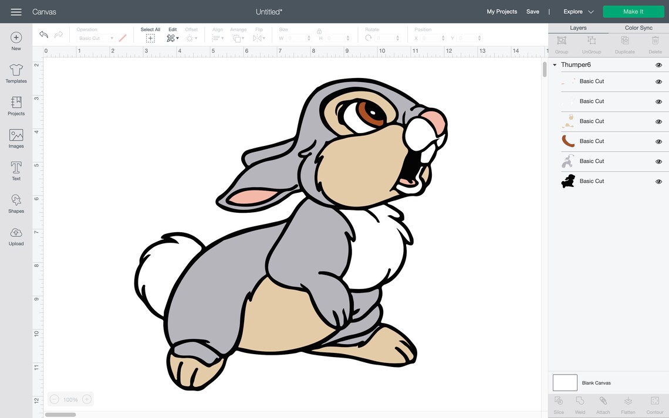Image resolution: width=669 pixels, height=418 pixels.
Task: Click the green Make It button
Action: (x=633, y=11)
